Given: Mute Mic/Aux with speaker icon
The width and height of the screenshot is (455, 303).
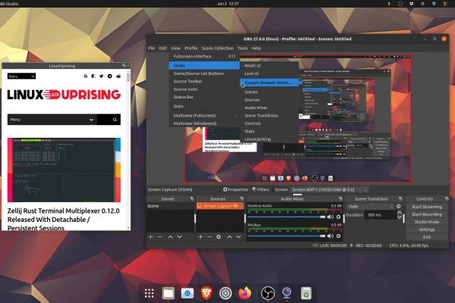Looking at the screenshot, I should (330, 236).
